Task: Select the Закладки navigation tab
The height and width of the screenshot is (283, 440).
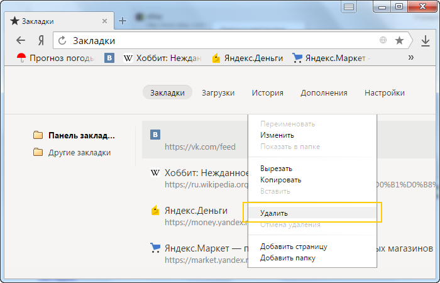Action: pyautogui.click(x=167, y=92)
